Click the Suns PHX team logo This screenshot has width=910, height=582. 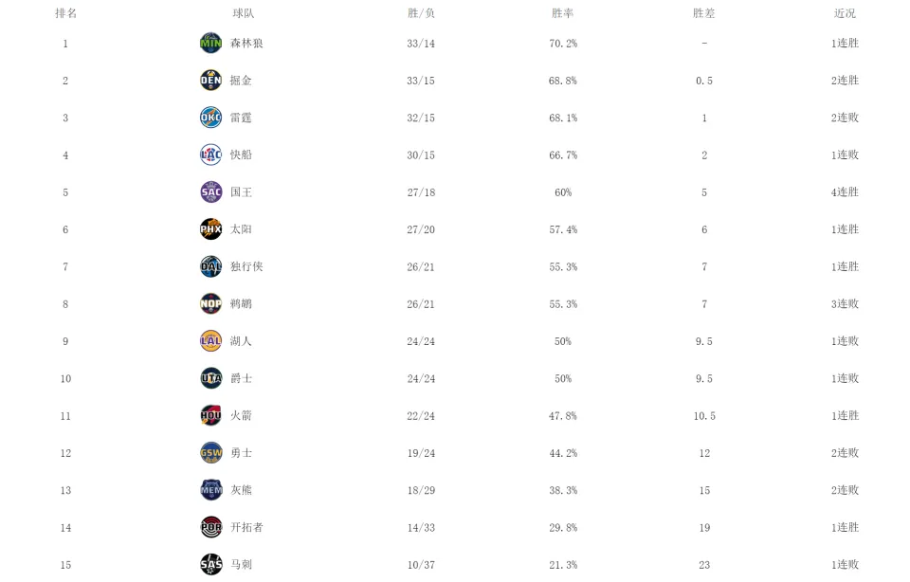tap(210, 229)
